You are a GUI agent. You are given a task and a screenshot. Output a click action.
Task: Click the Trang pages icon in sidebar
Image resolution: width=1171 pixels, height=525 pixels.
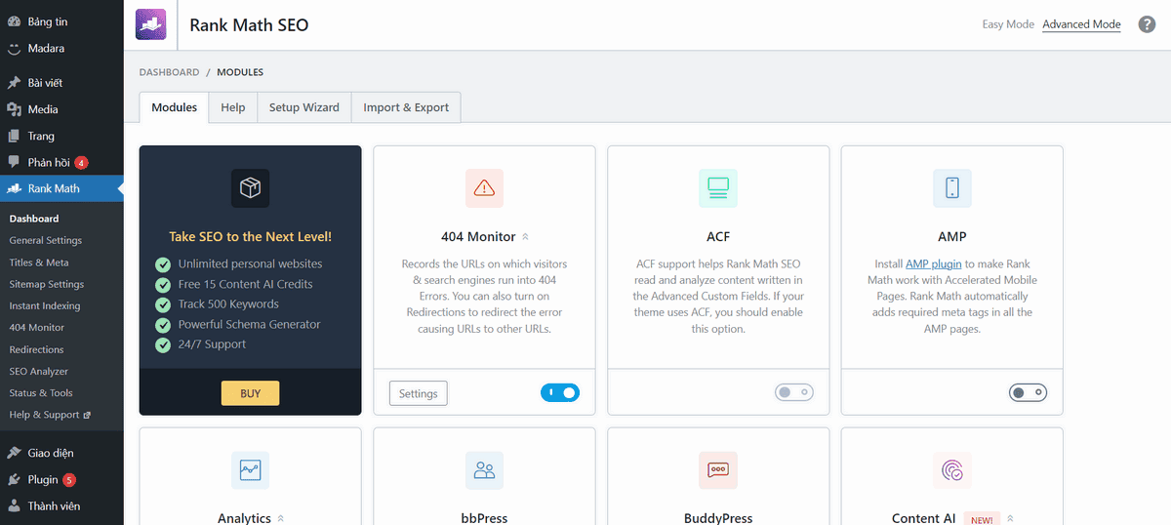(15, 136)
